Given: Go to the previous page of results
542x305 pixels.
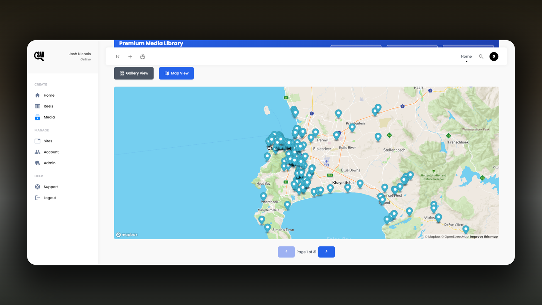Looking at the screenshot, I should (286, 252).
